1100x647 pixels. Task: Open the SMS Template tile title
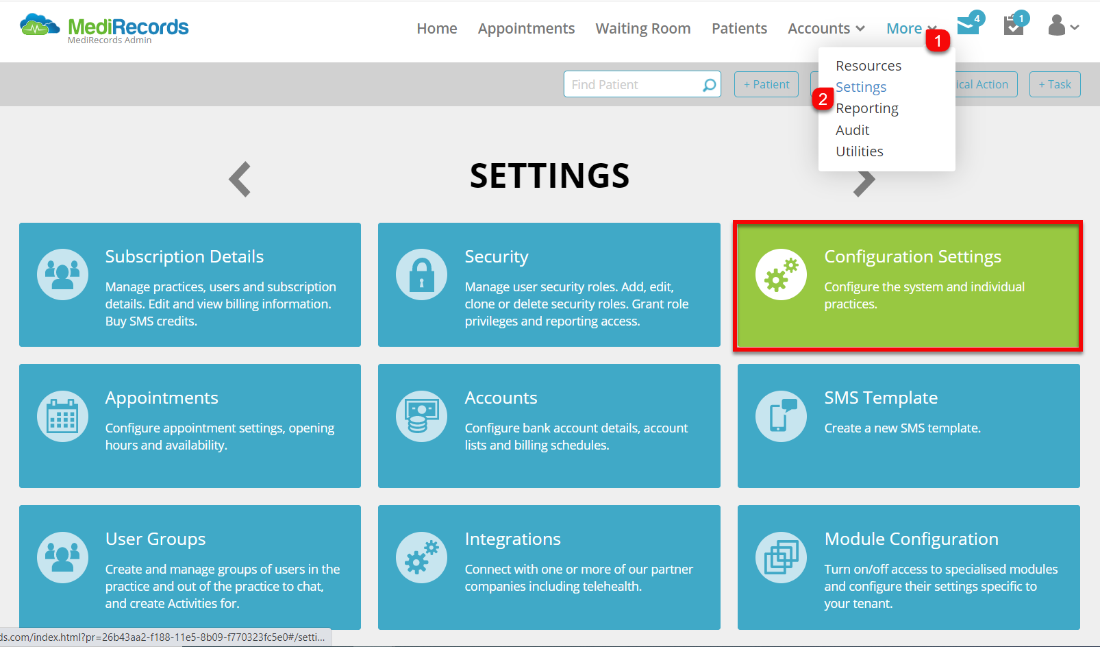click(x=881, y=398)
